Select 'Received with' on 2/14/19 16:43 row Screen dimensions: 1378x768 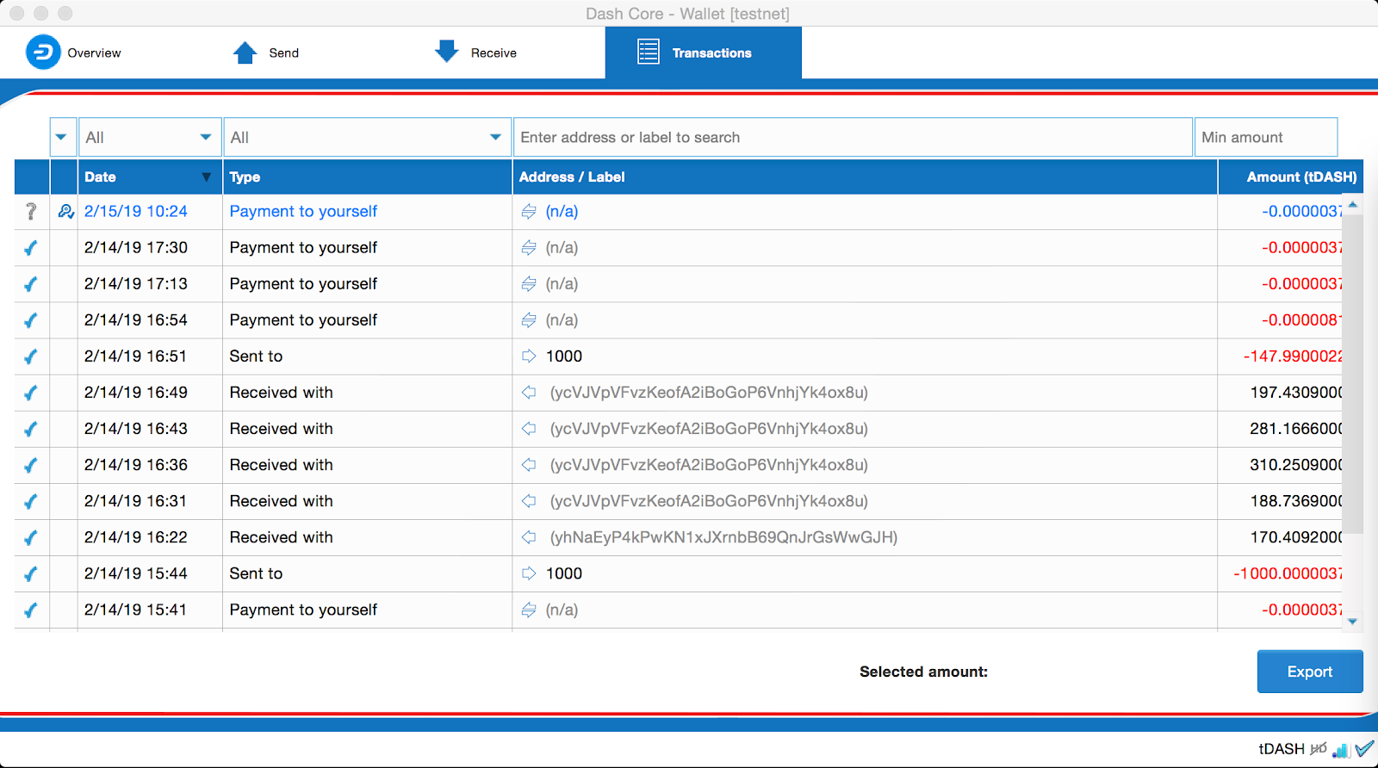281,428
